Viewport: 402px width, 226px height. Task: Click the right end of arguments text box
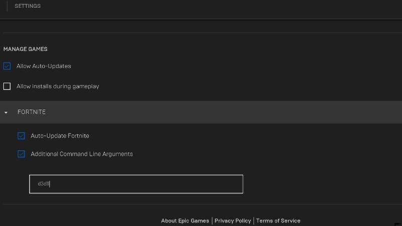coord(236,184)
